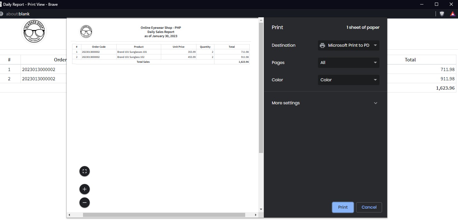Minimize the Brave window
Viewport: 458px width, 224px height.
pyautogui.click(x=422, y=4)
